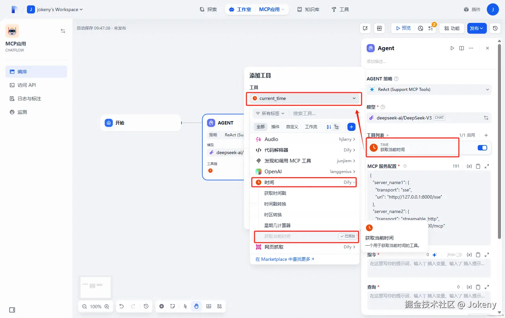This screenshot has width=505, height=318.
Task: Expand the MCP 服务配置 editor
Action: click(x=487, y=166)
